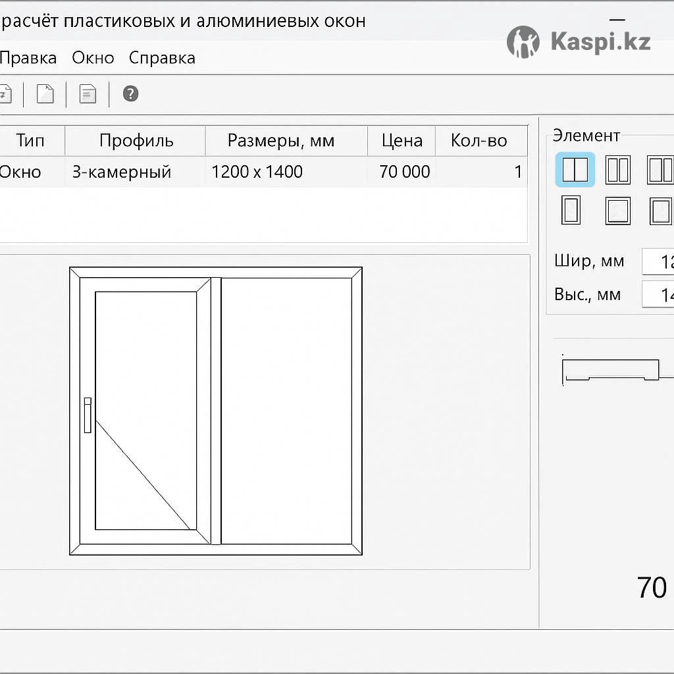Select the highlighted two-pane window element
Image resolution: width=674 pixels, height=674 pixels.
tap(575, 170)
